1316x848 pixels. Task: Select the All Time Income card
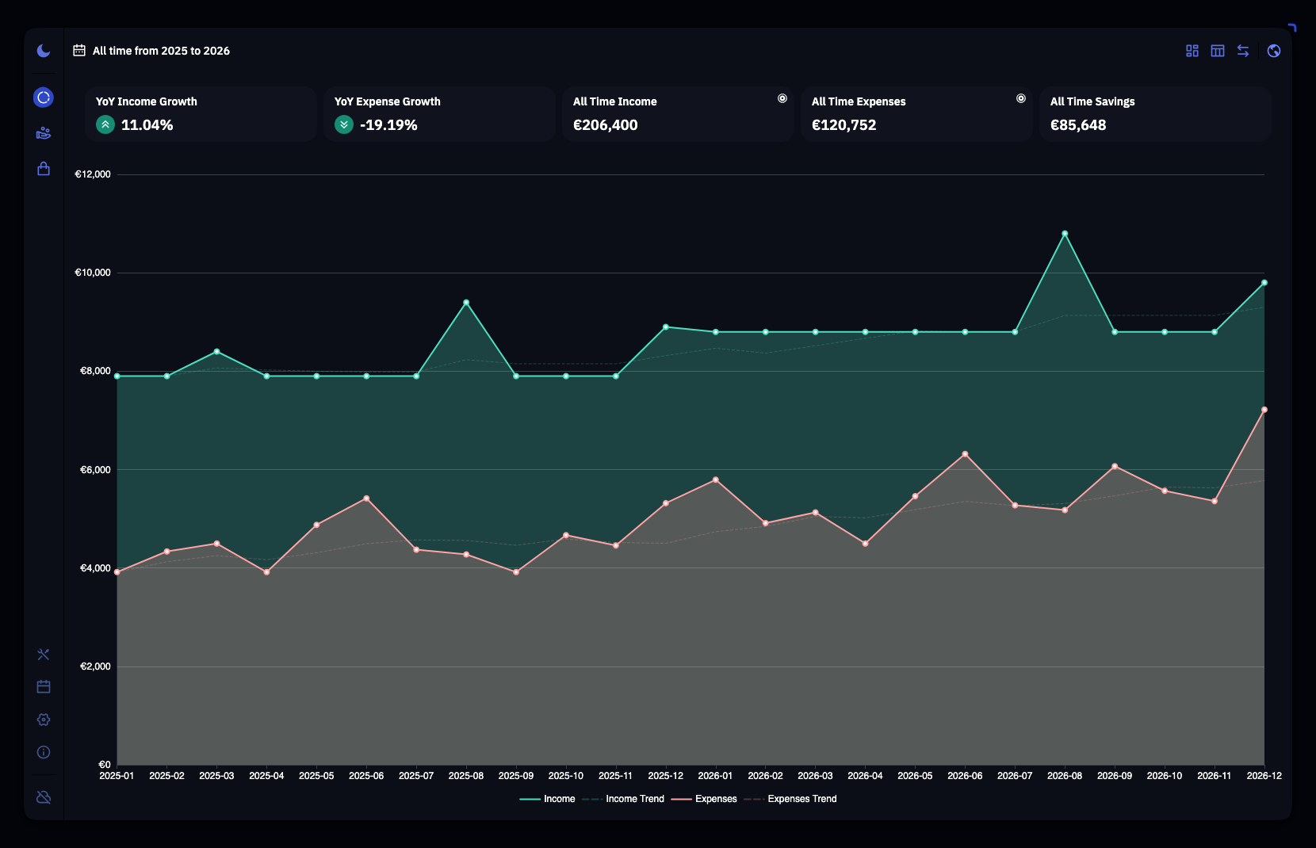click(678, 114)
